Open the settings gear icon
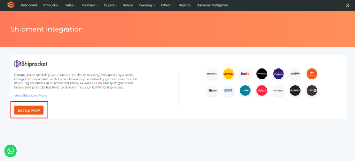The image size is (355, 161). coord(347,5)
